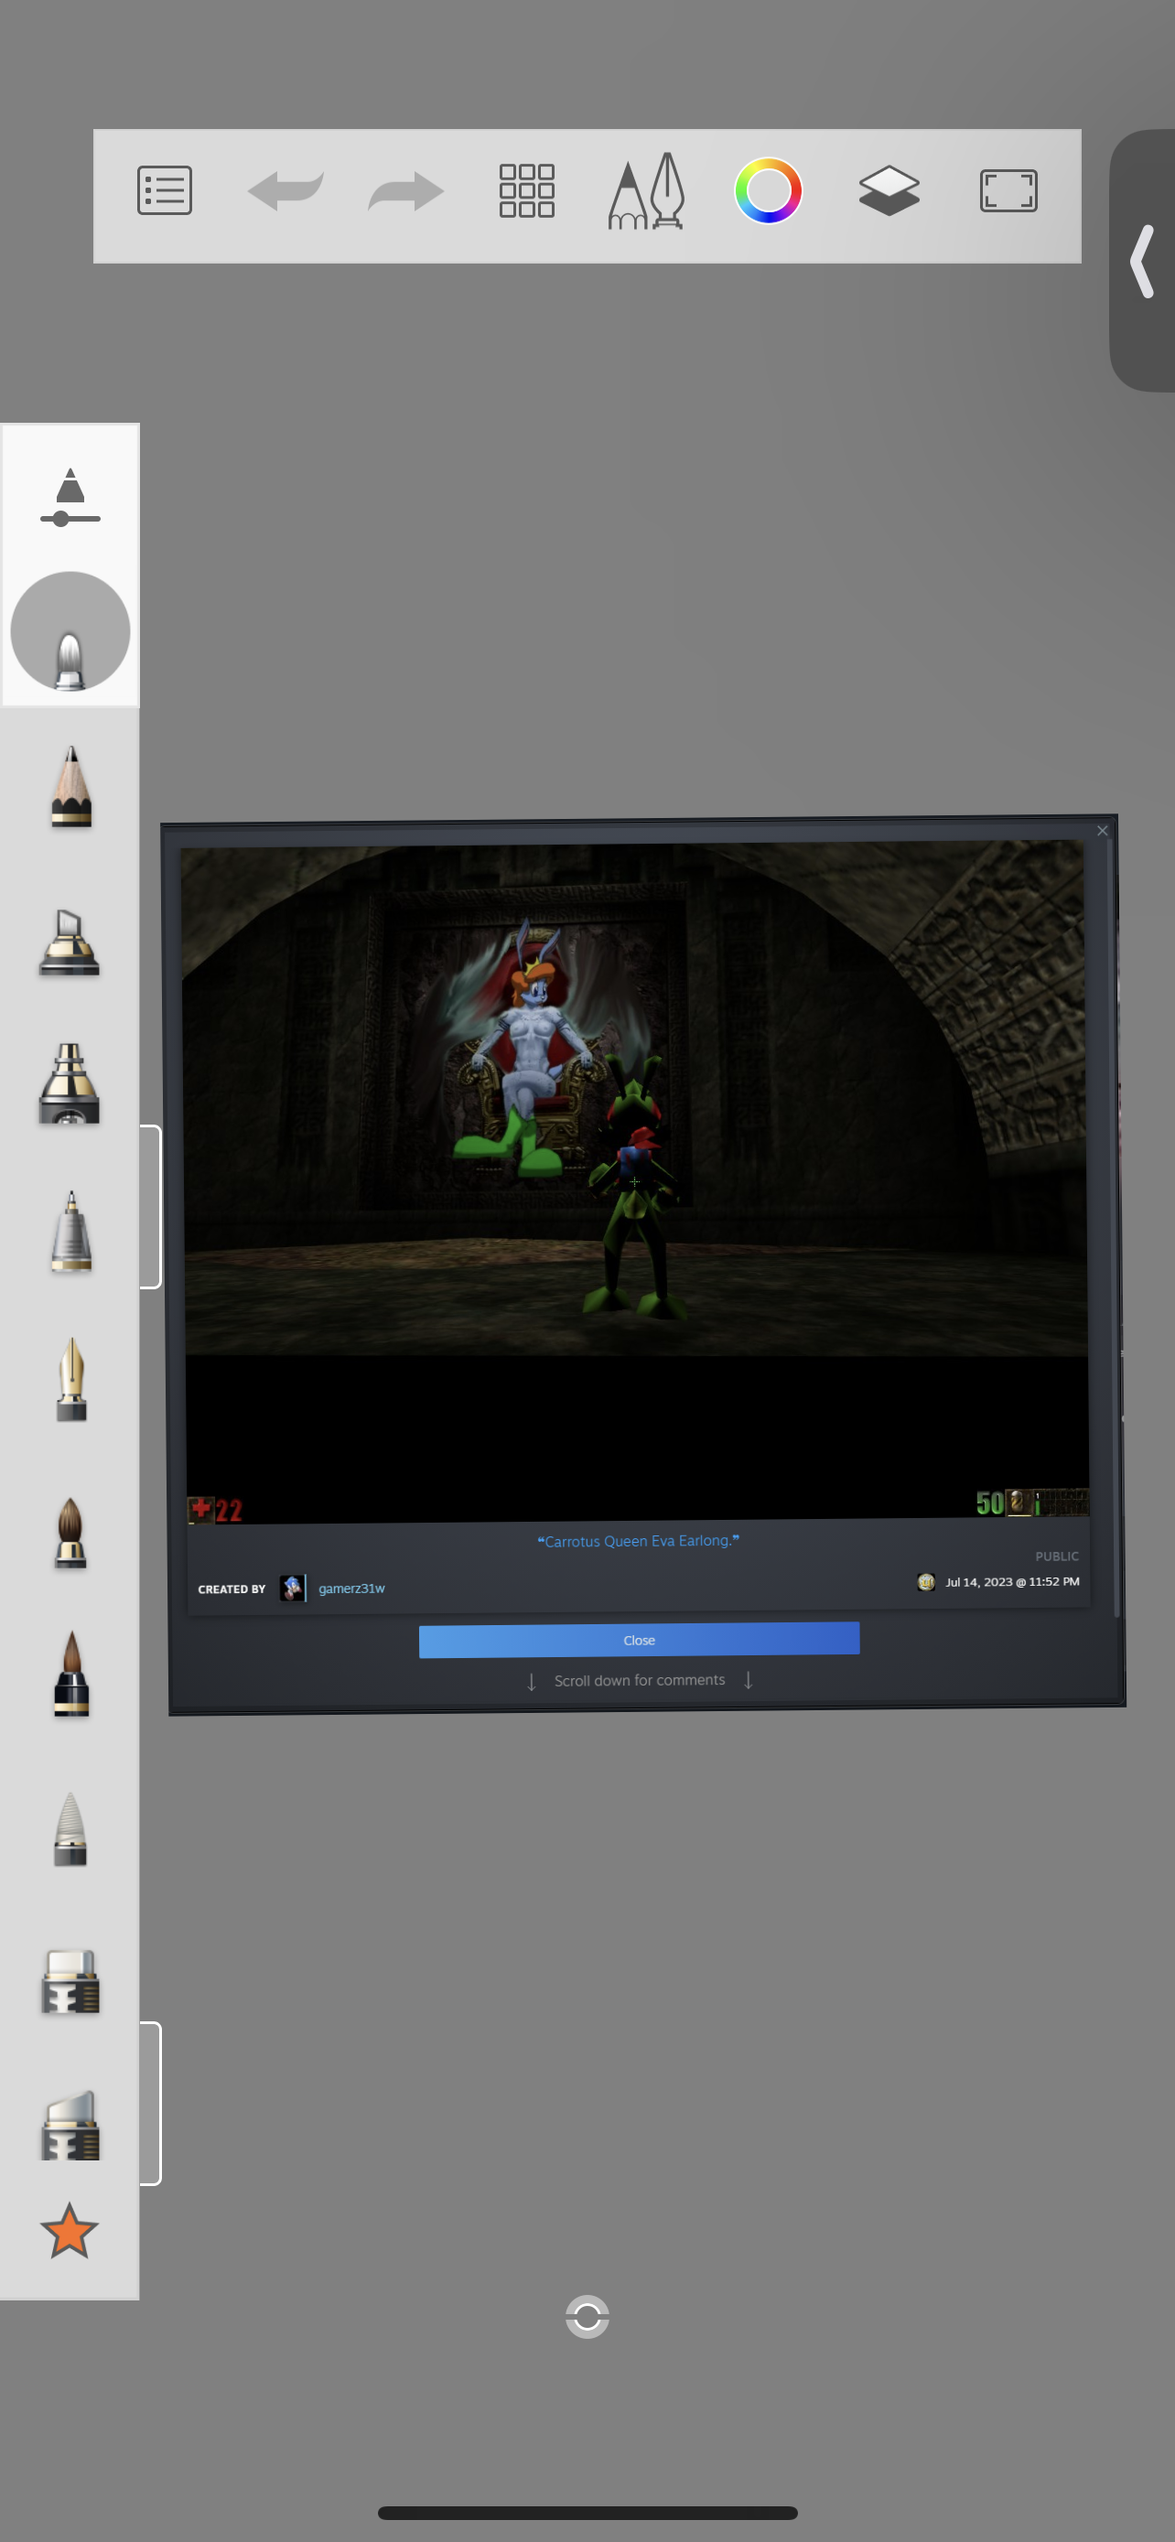Select the silver ballpoint pen brush
1175x2542 pixels.
(x=71, y=1232)
